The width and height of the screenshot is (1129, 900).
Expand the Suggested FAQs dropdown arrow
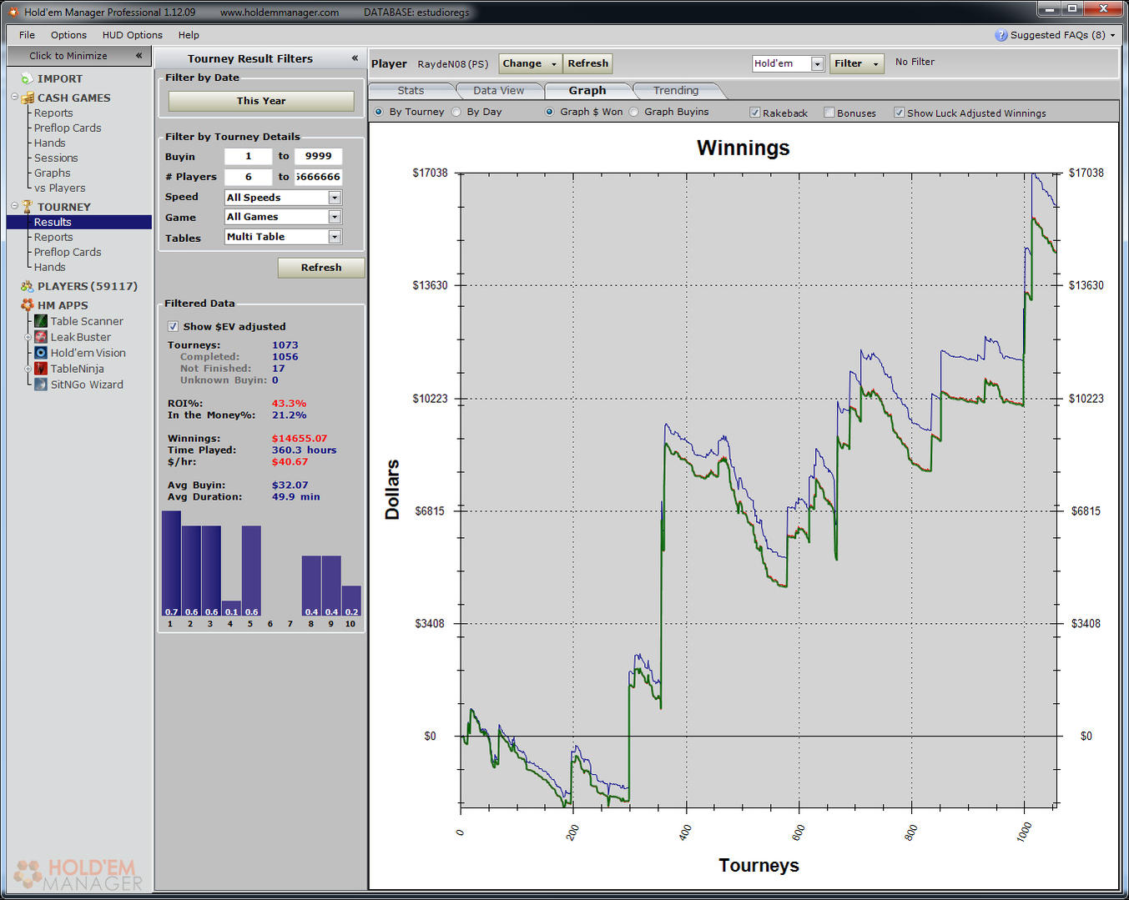point(1112,35)
